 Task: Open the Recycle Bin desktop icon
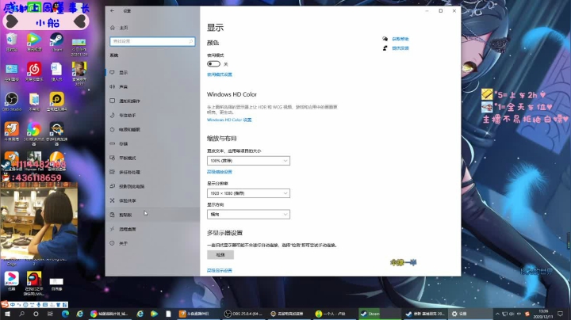point(12,42)
